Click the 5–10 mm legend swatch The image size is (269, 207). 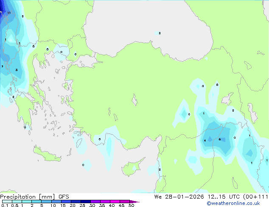(47, 202)
